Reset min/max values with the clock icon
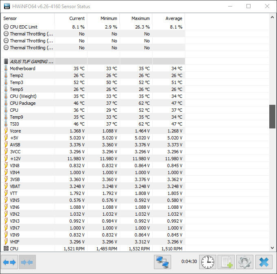This screenshot has width=277, height=274. [208, 262]
